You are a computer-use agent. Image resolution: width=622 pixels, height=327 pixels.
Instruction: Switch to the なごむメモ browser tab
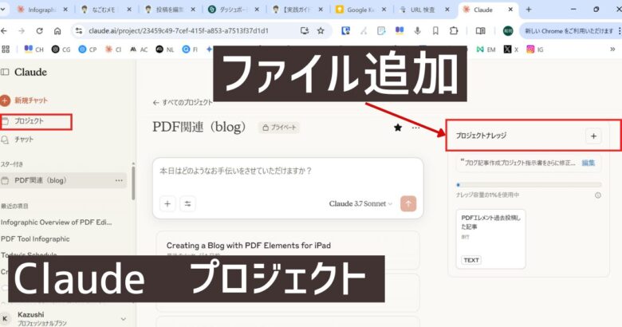tap(105, 10)
